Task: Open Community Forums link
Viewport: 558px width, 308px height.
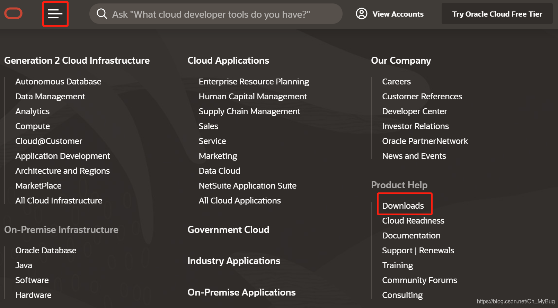Action: 420,280
